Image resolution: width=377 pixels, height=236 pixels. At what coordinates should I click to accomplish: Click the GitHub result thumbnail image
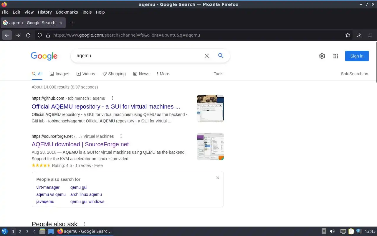tap(210, 109)
